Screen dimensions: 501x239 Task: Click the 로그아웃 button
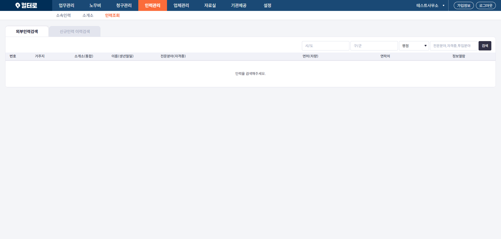486,5
